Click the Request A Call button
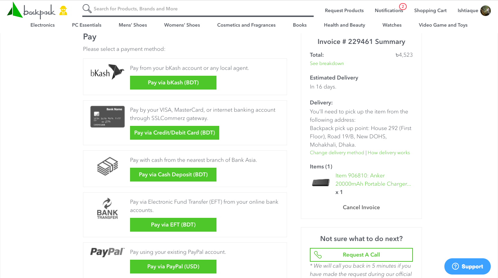This screenshot has width=498, height=278. 361,255
